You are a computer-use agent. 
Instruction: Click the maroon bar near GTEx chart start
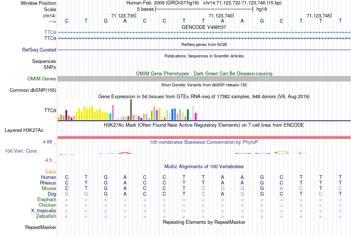[x=66, y=115]
